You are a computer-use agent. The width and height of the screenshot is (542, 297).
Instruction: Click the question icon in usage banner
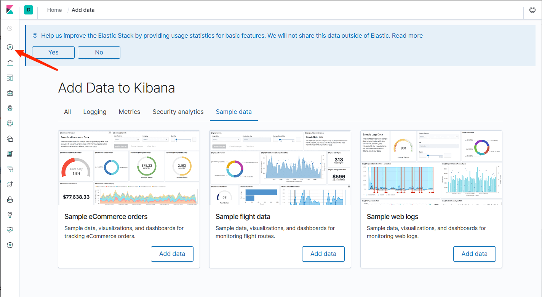pyautogui.click(x=35, y=35)
